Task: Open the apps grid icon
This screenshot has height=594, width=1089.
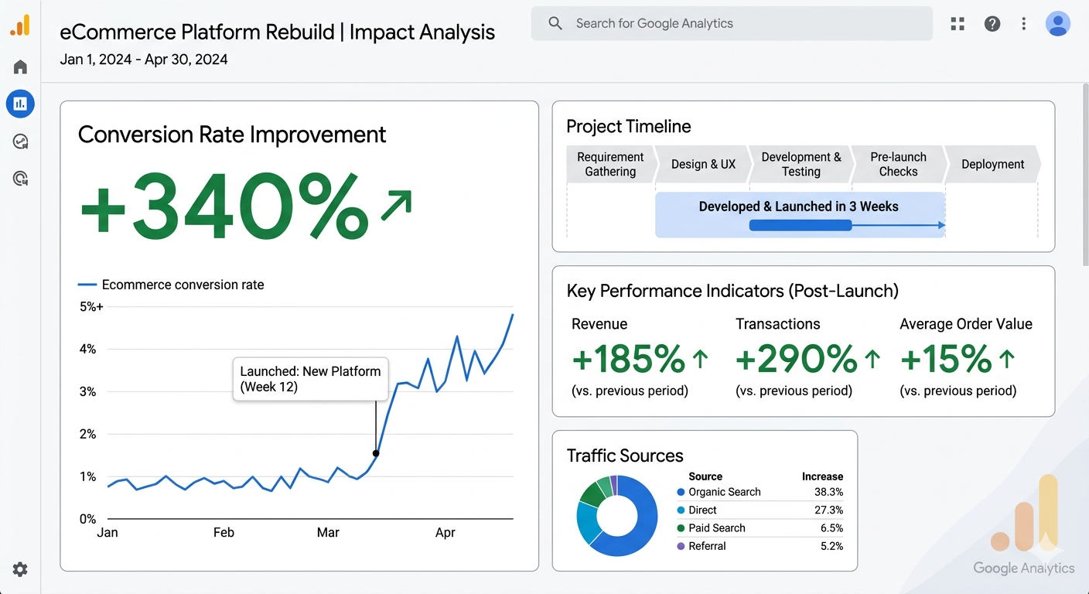Action: click(958, 24)
